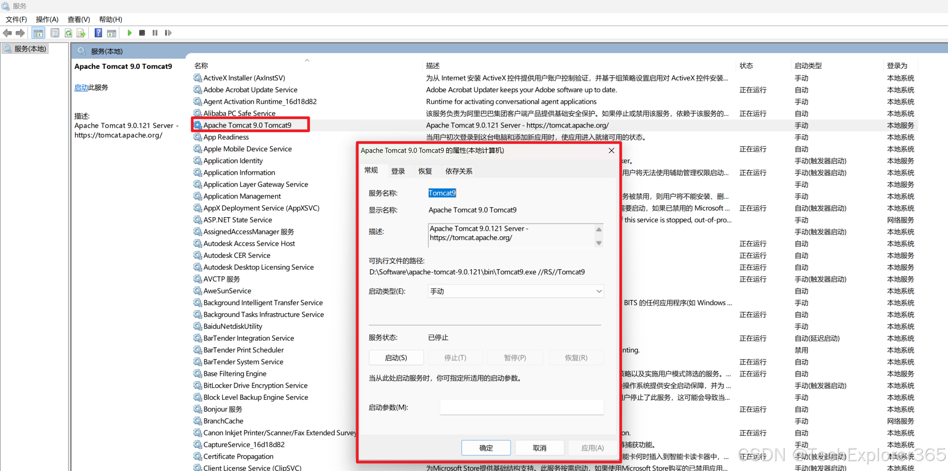Open Properties using the toolbar properties icon
The height and width of the screenshot is (471, 948).
55,33
